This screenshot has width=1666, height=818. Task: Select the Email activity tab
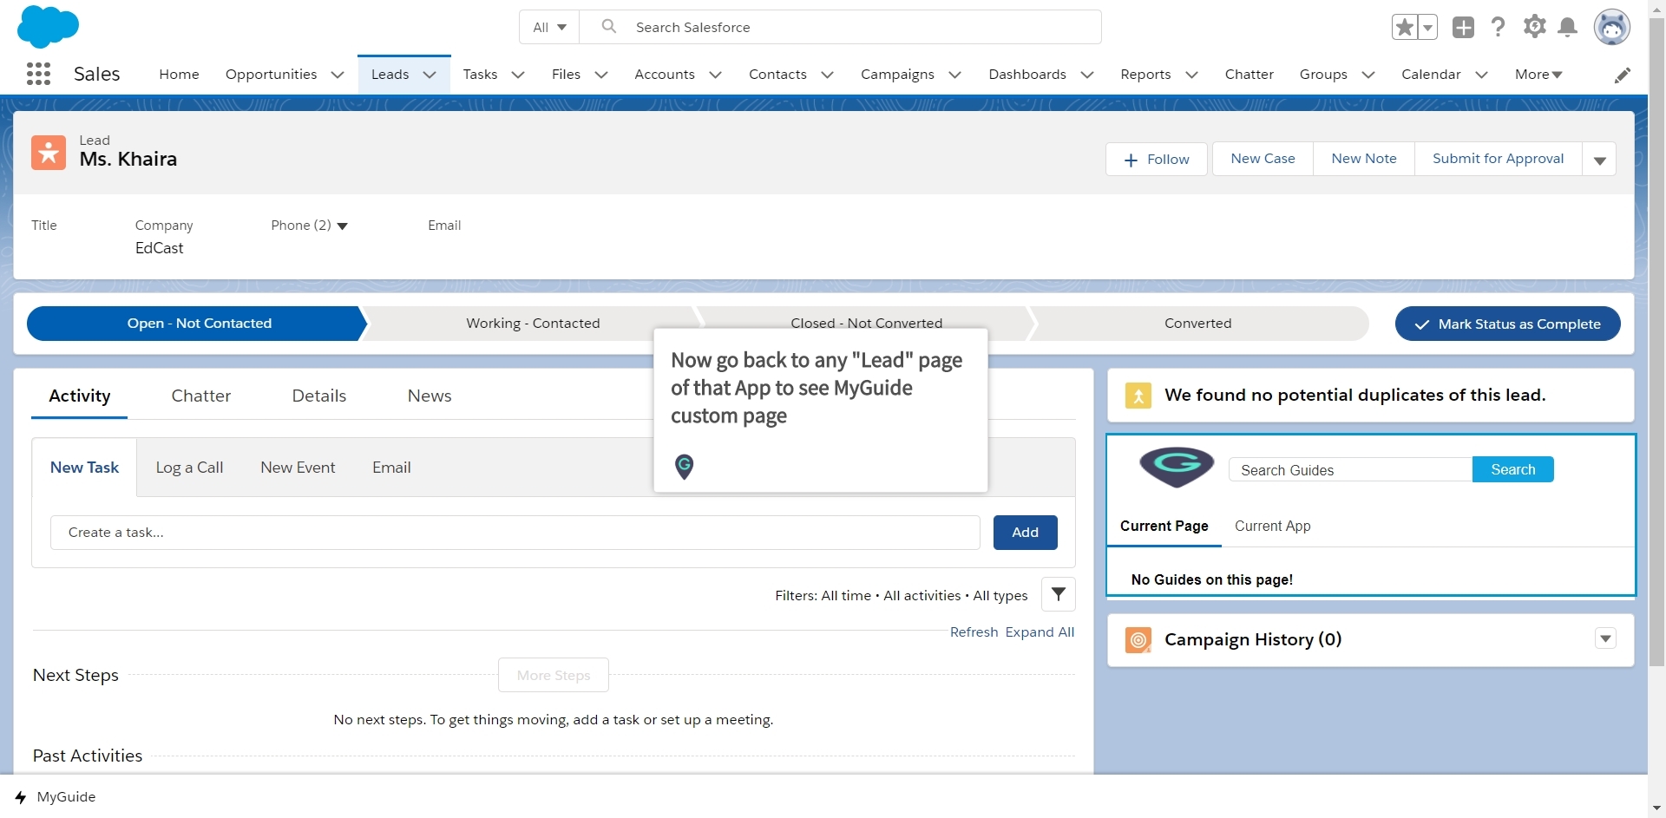pyautogui.click(x=391, y=468)
